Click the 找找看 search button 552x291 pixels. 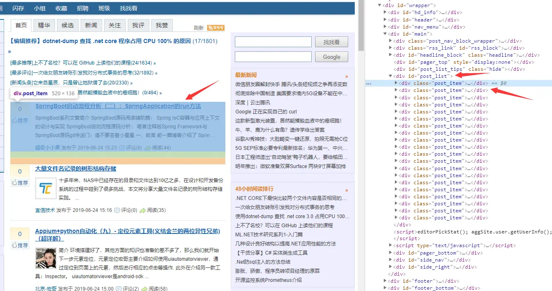[332, 42]
